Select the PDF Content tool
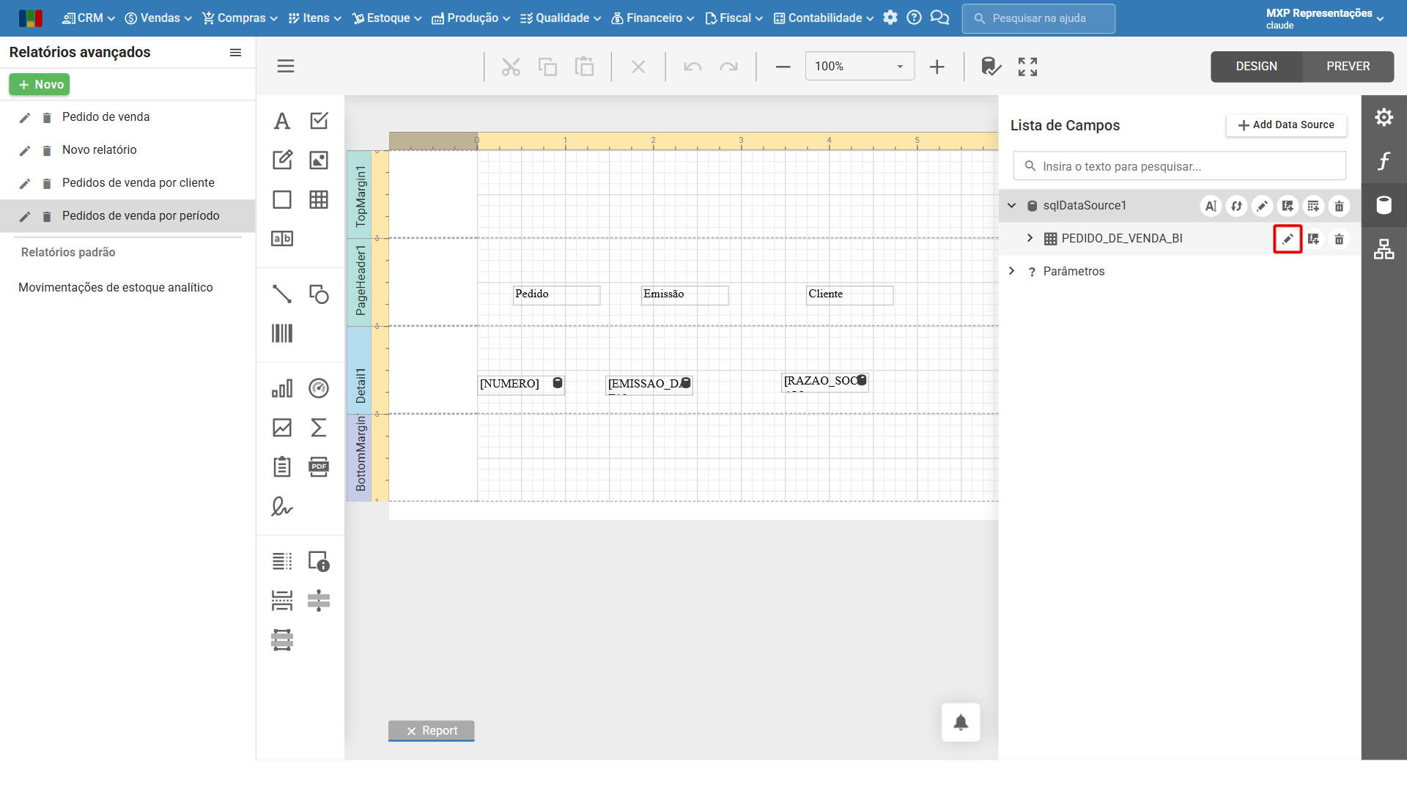 [319, 467]
